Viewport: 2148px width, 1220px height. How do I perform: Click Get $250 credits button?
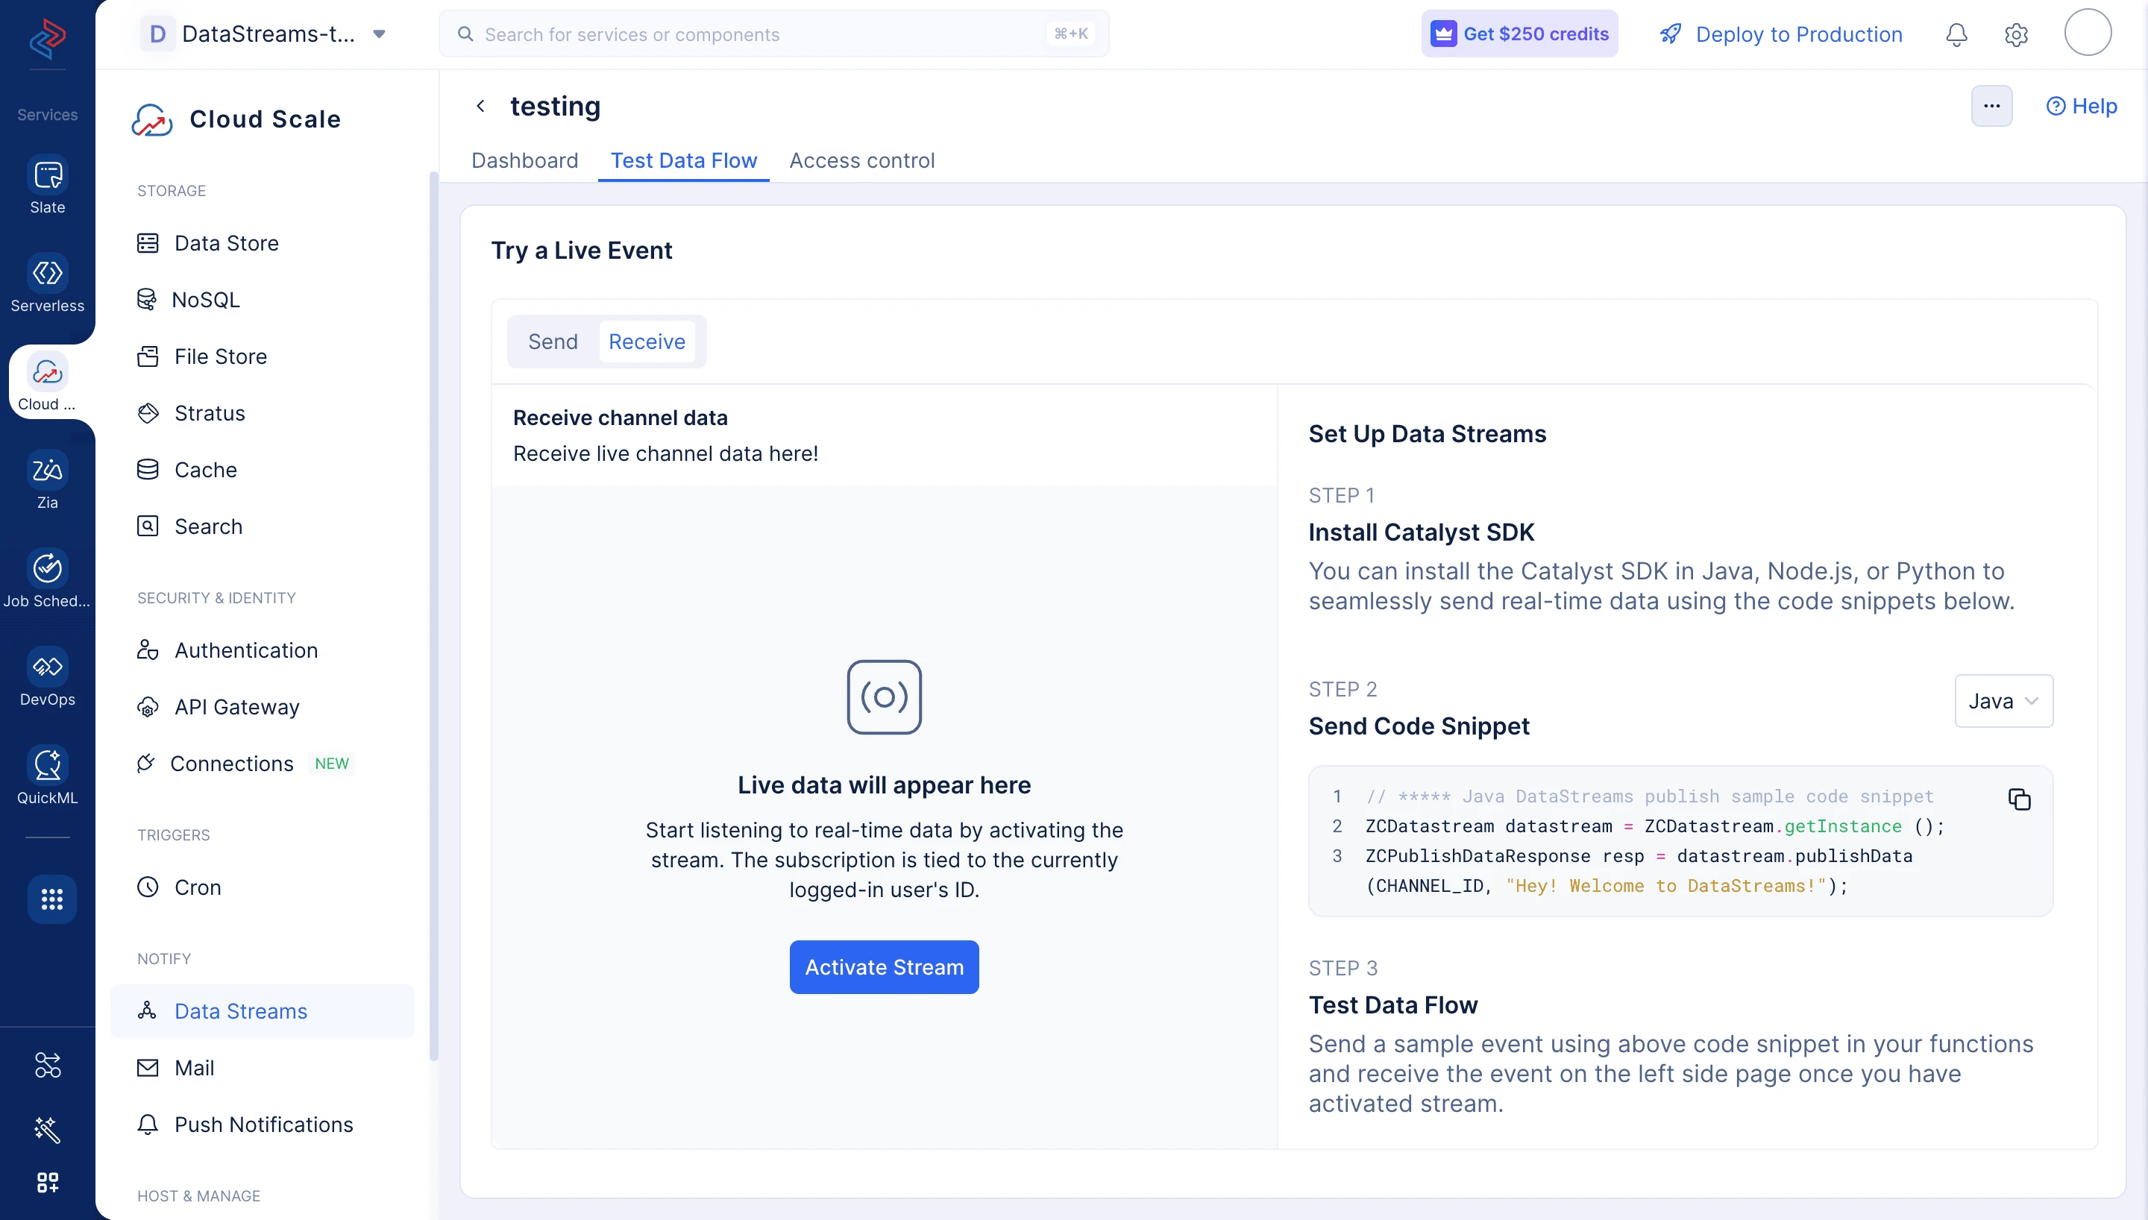pos(1519,34)
